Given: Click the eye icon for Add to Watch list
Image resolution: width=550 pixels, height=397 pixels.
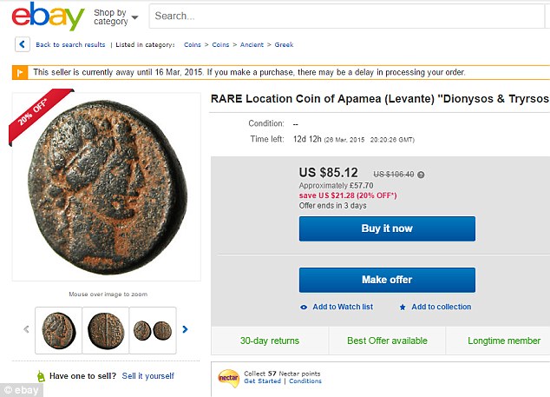Looking at the screenshot, I should [x=304, y=307].
